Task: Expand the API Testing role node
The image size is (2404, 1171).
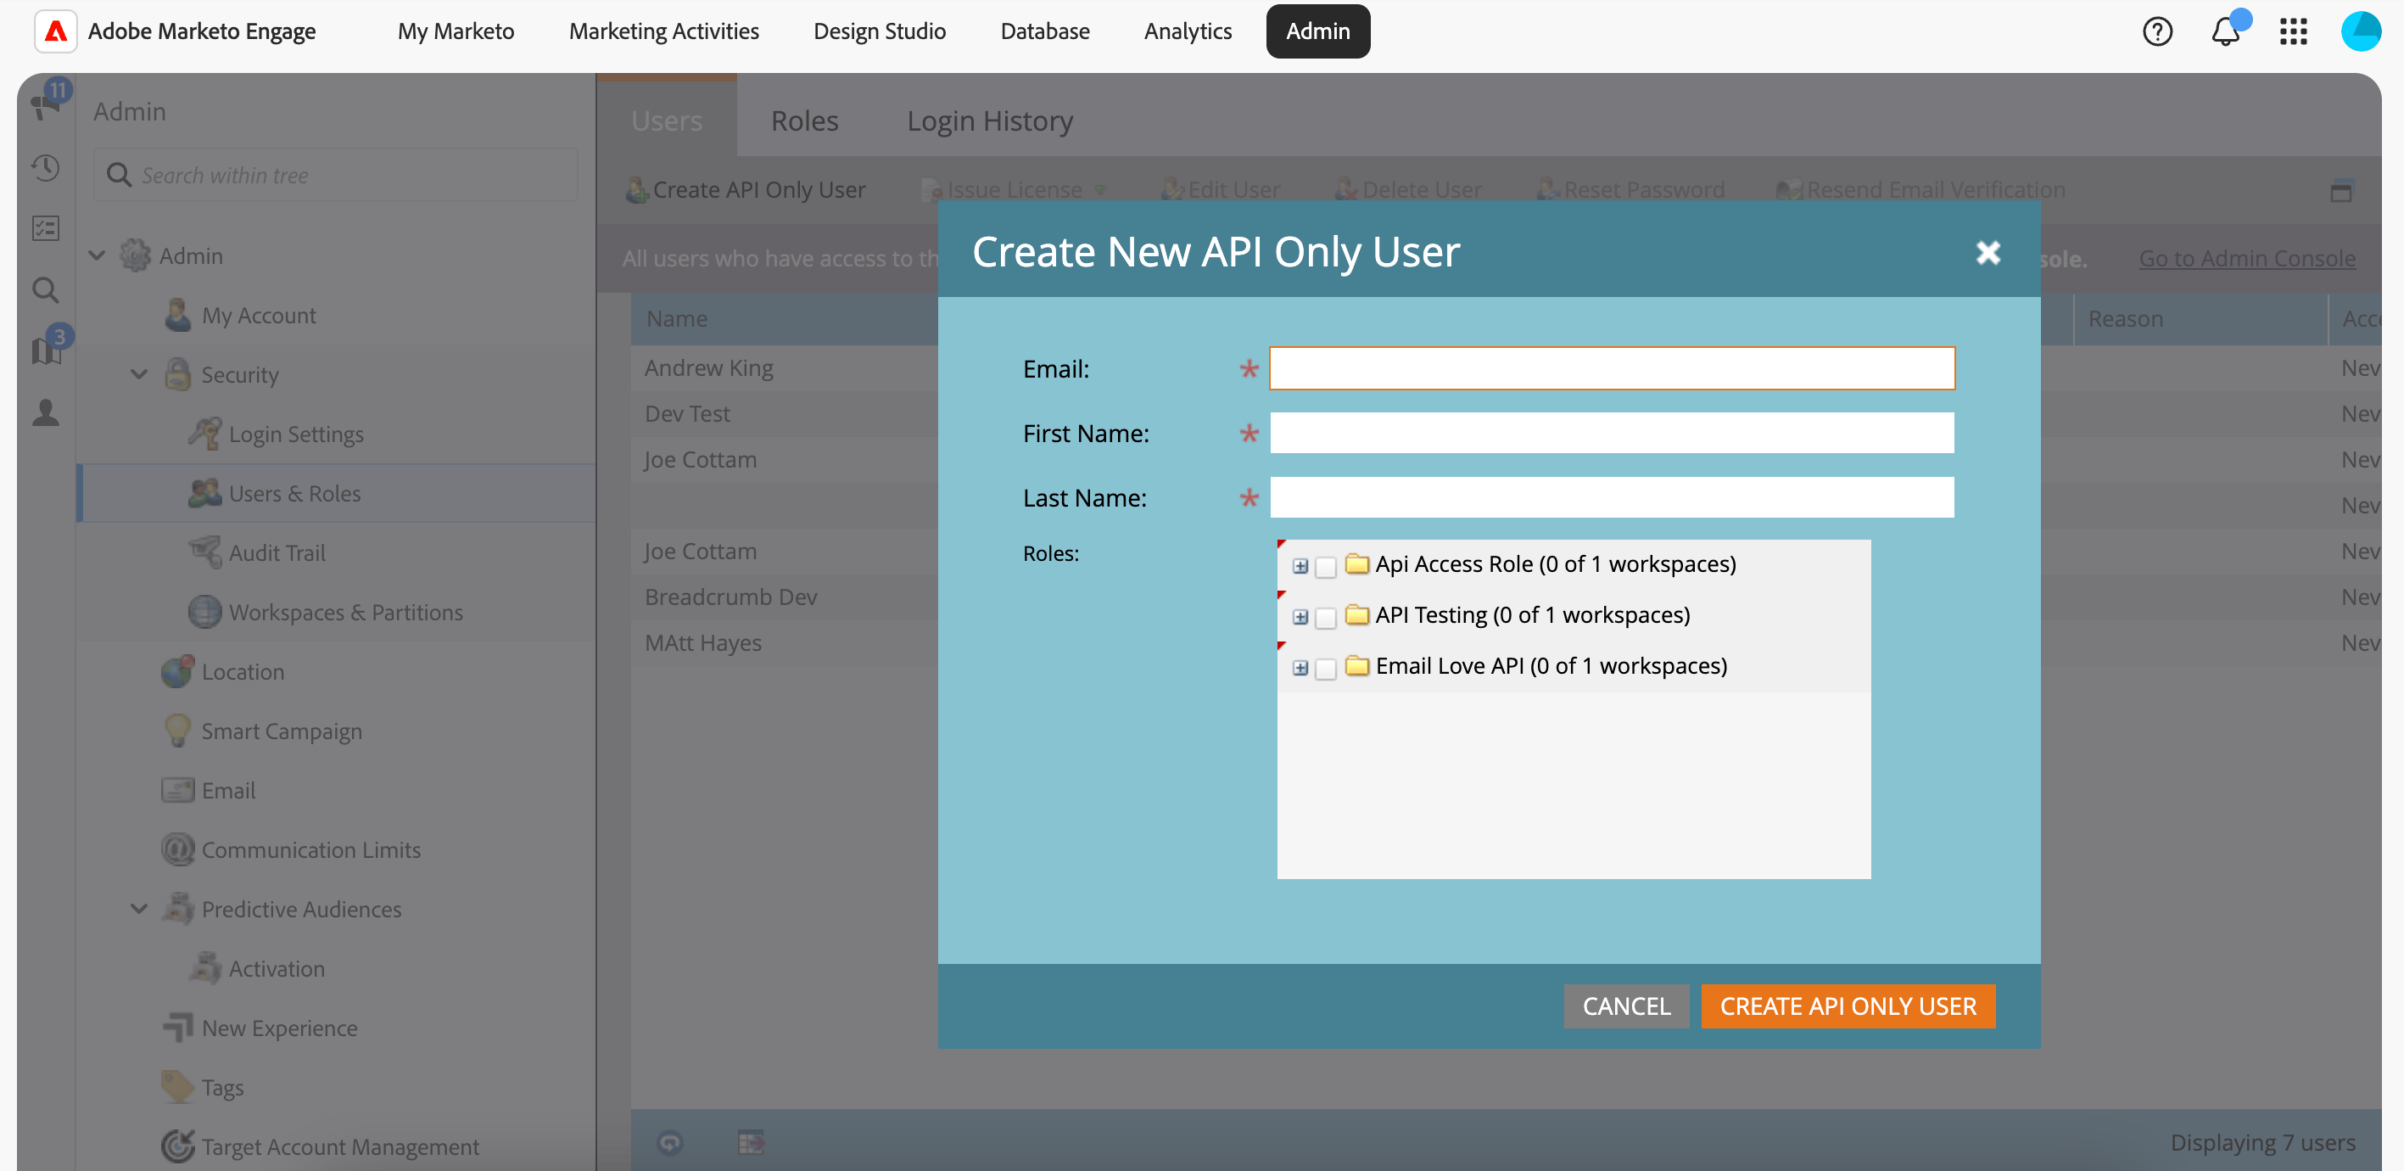Action: 1300,617
